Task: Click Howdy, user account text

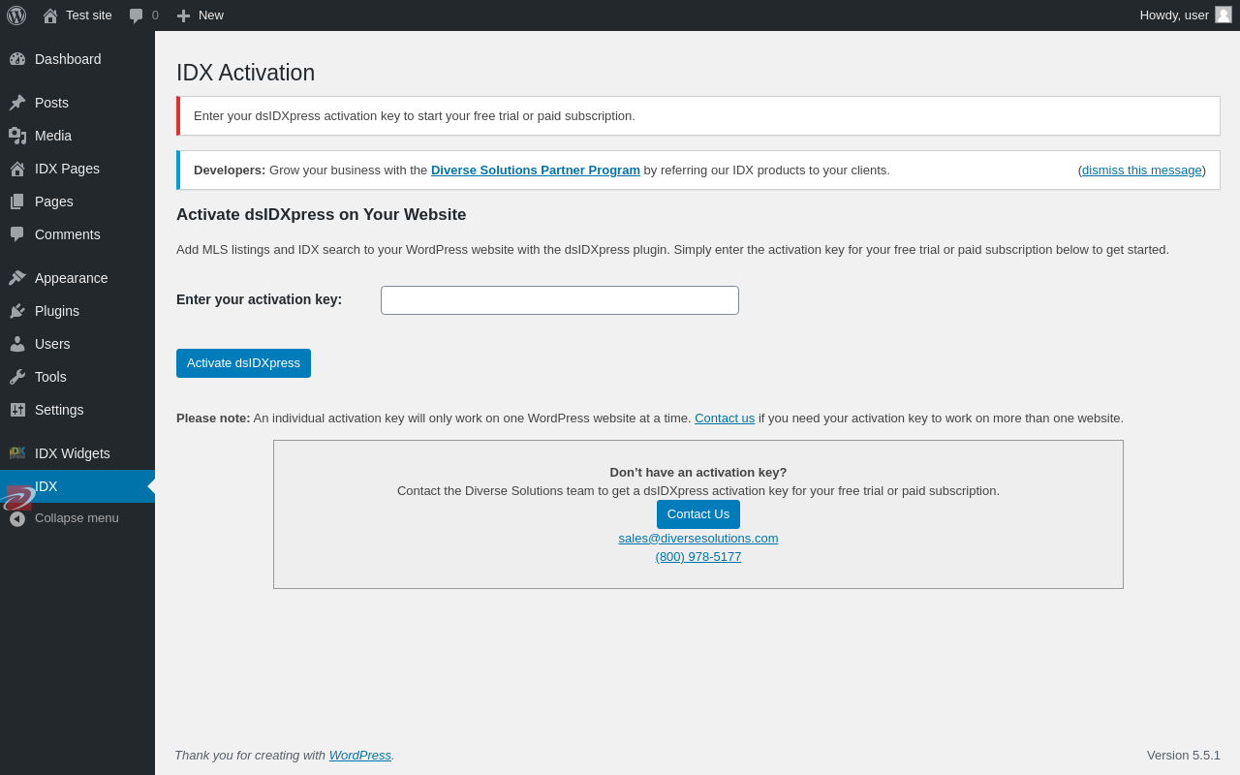Action: (x=1174, y=15)
